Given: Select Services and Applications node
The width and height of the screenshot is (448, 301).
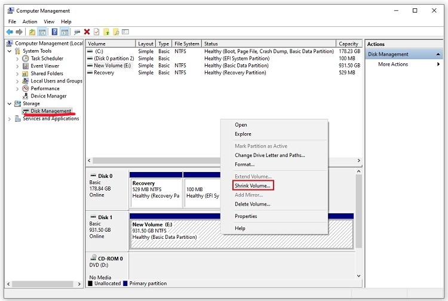Looking at the screenshot, I should point(51,118).
